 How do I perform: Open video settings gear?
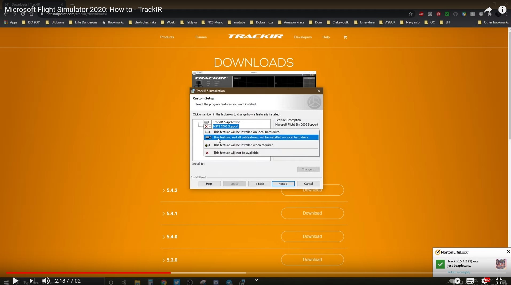pyautogui.click(x=485, y=281)
